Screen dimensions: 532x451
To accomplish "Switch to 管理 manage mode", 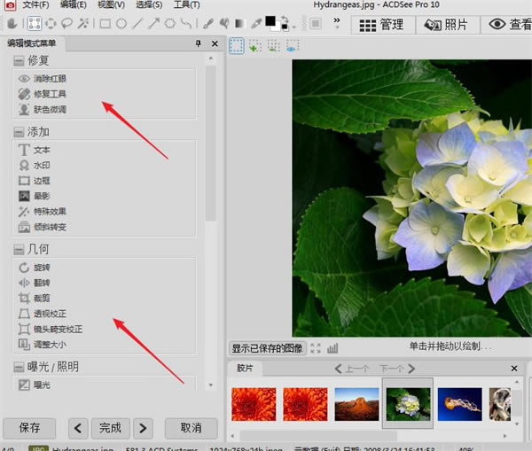I will pos(383,25).
